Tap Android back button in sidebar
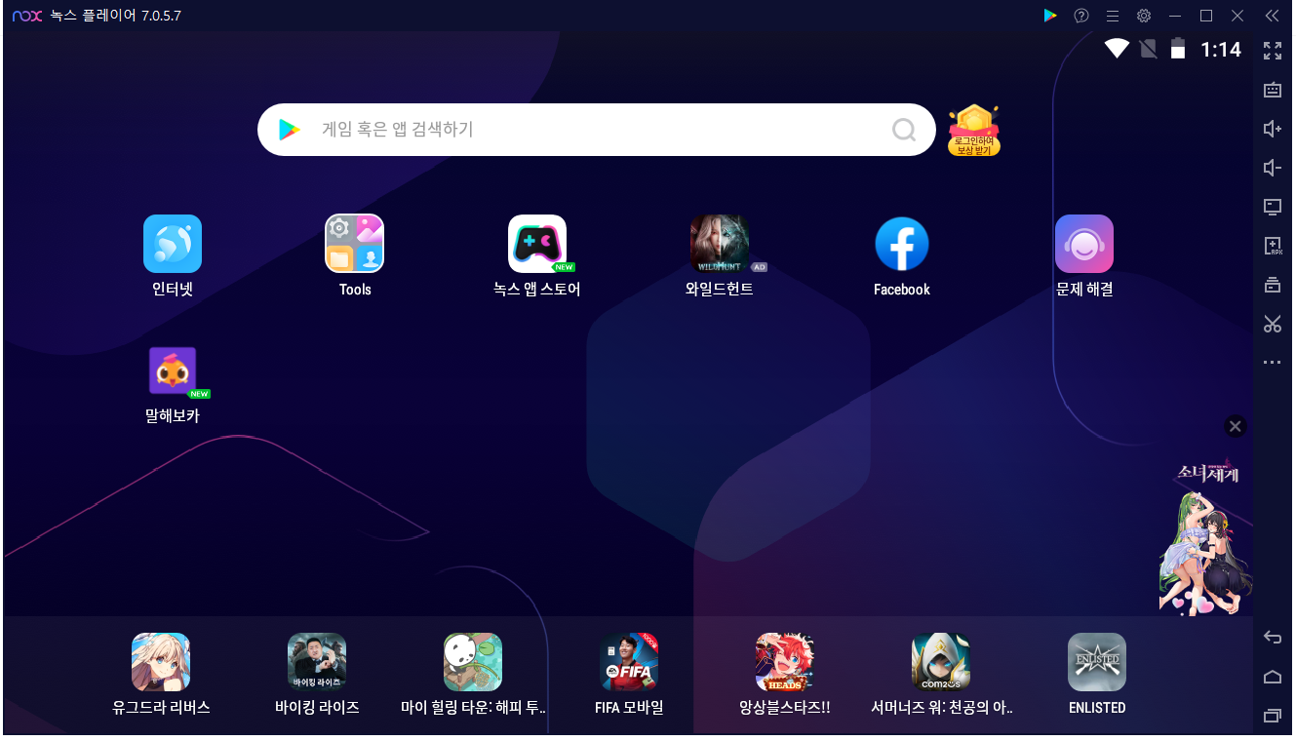This screenshot has height=741, width=1296. pyautogui.click(x=1273, y=638)
